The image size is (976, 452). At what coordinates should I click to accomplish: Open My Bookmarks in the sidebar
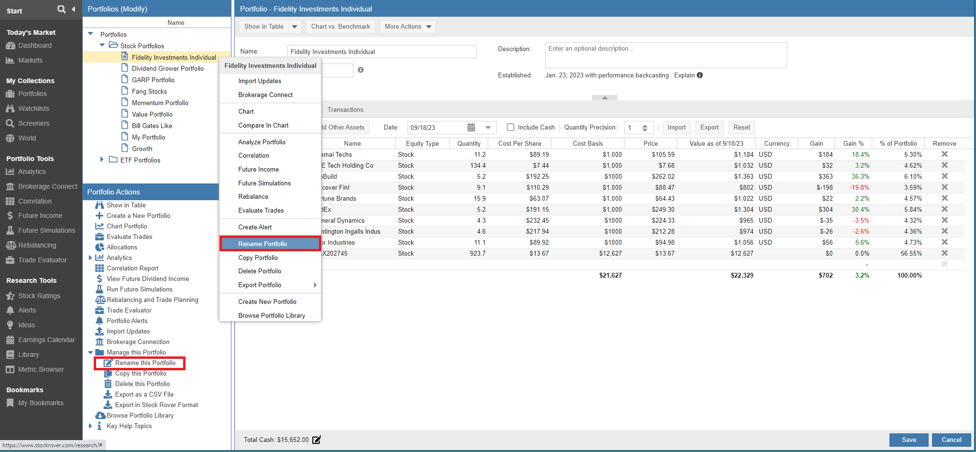tap(41, 403)
